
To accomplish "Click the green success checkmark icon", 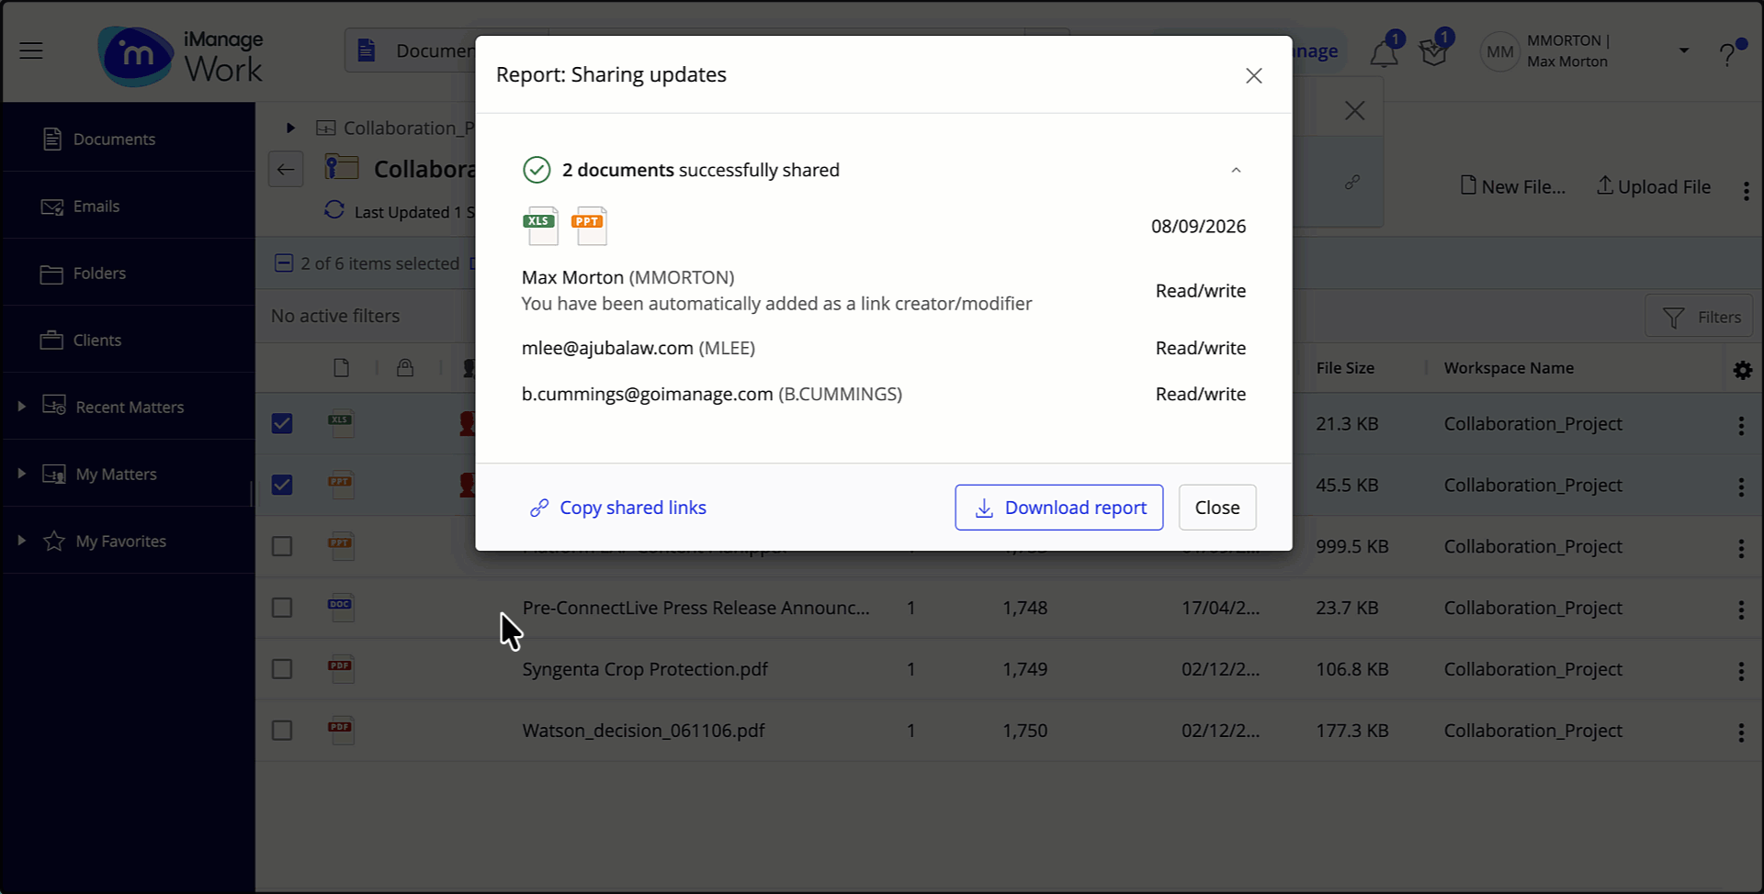I will (537, 170).
